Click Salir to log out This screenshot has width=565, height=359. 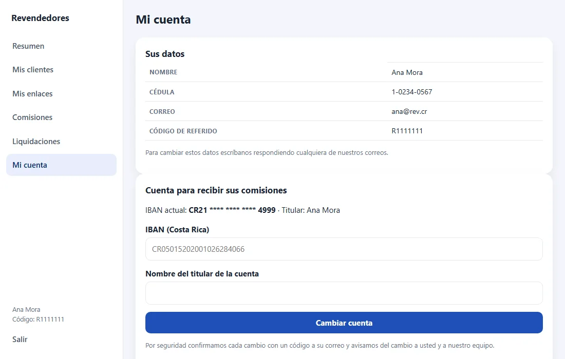point(20,339)
